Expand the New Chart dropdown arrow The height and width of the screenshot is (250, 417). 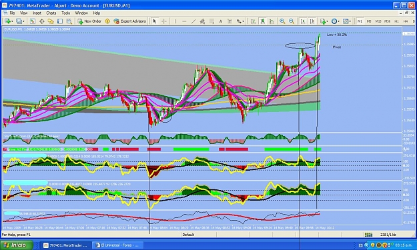click(12, 21)
